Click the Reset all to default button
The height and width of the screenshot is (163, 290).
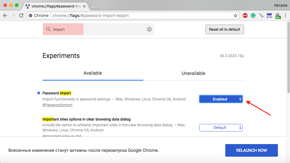click(224, 29)
